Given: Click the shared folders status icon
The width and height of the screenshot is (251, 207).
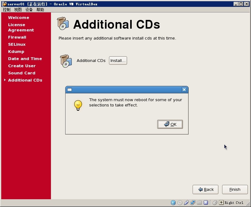Looking at the screenshot, I should click(199, 203).
